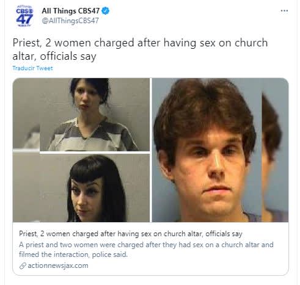
Task: Click the All Things CBS47 account name
Action: (x=71, y=11)
